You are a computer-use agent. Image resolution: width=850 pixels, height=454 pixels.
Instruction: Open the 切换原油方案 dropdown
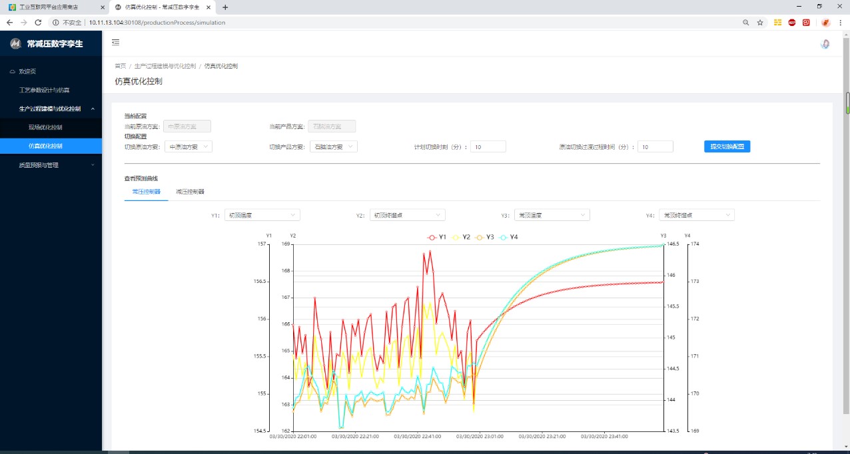point(188,146)
